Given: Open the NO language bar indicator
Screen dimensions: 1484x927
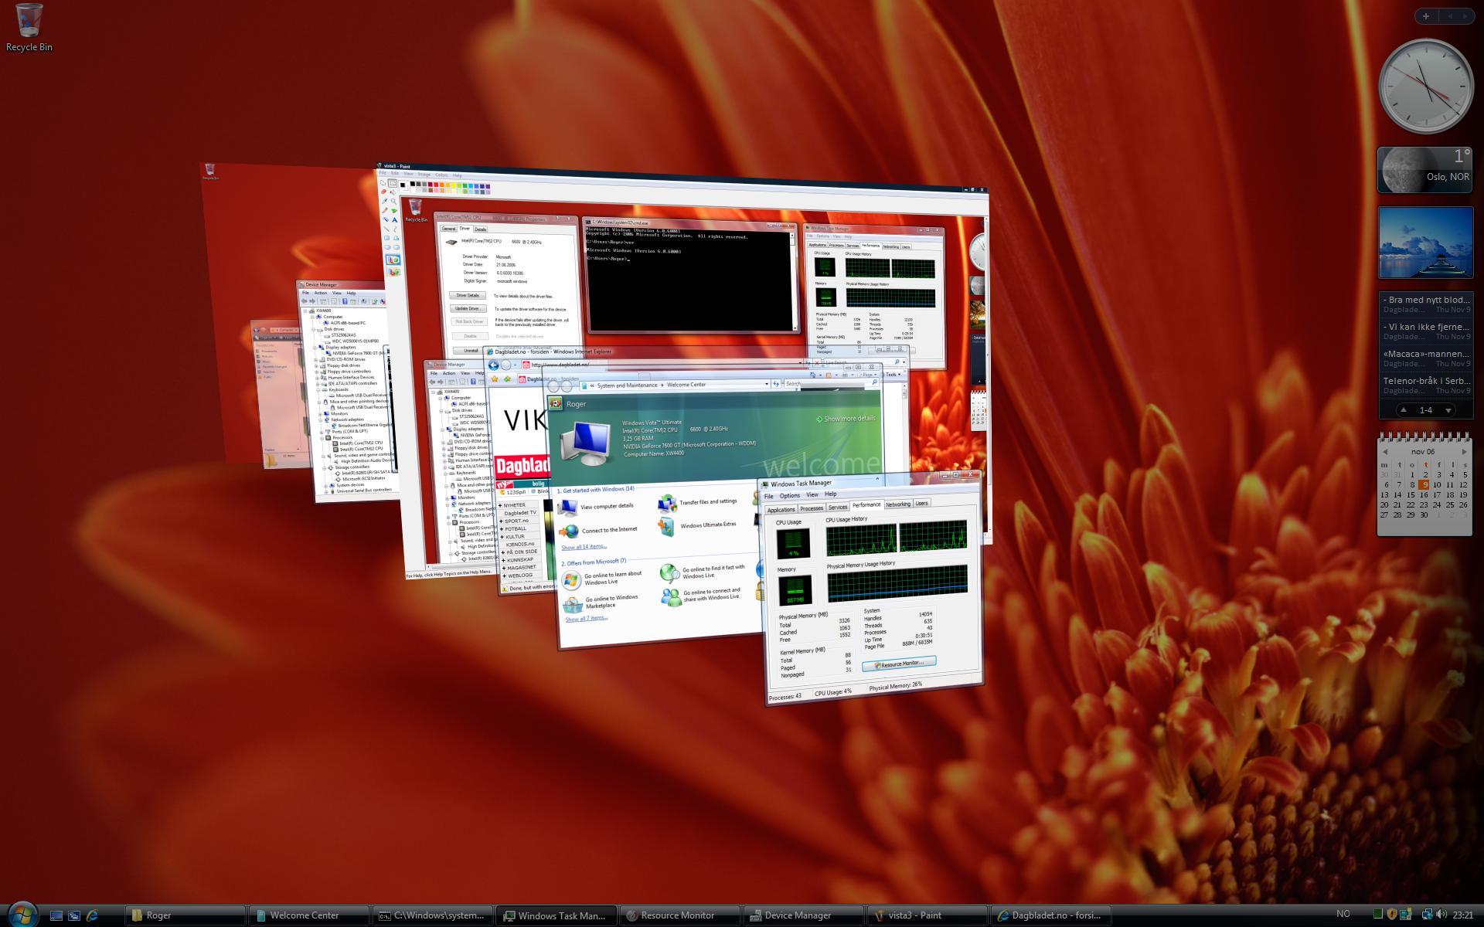Looking at the screenshot, I should (1343, 914).
